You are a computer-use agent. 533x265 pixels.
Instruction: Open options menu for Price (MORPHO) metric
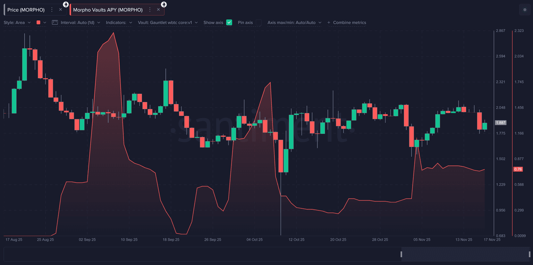(52, 10)
